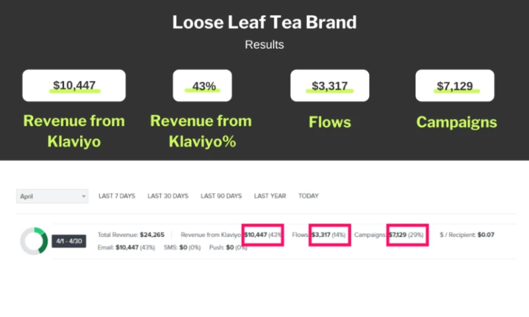This screenshot has height=317, width=529.
Task: Click the 4/1 - 4/30 date badge
Action: pos(69,241)
